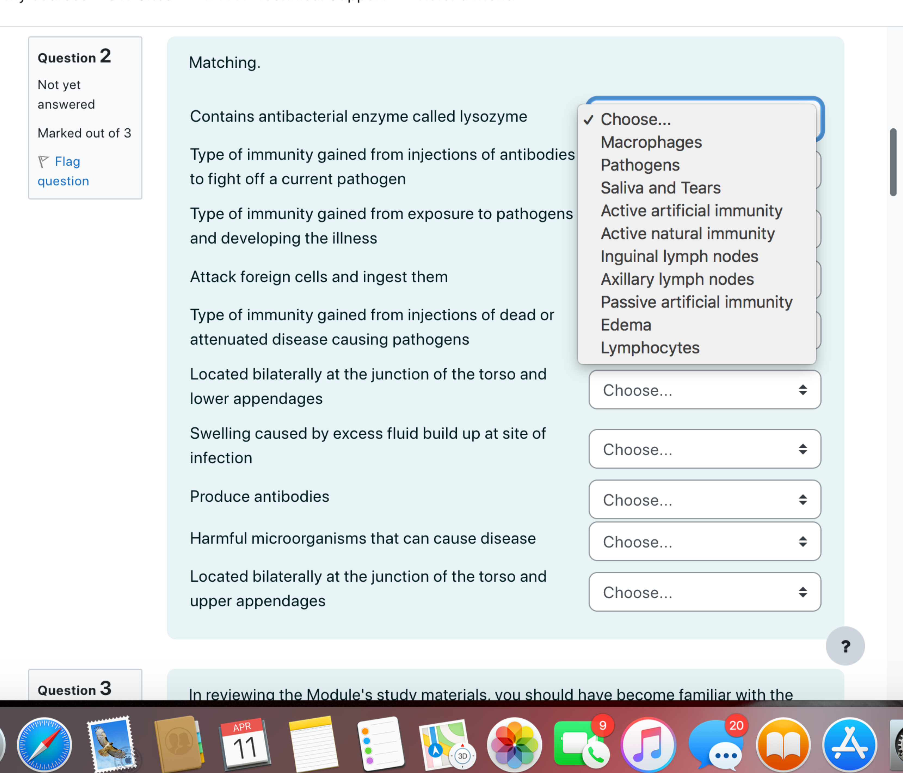
Task: Open dropdown for harmful microorganisms
Action: click(x=704, y=541)
